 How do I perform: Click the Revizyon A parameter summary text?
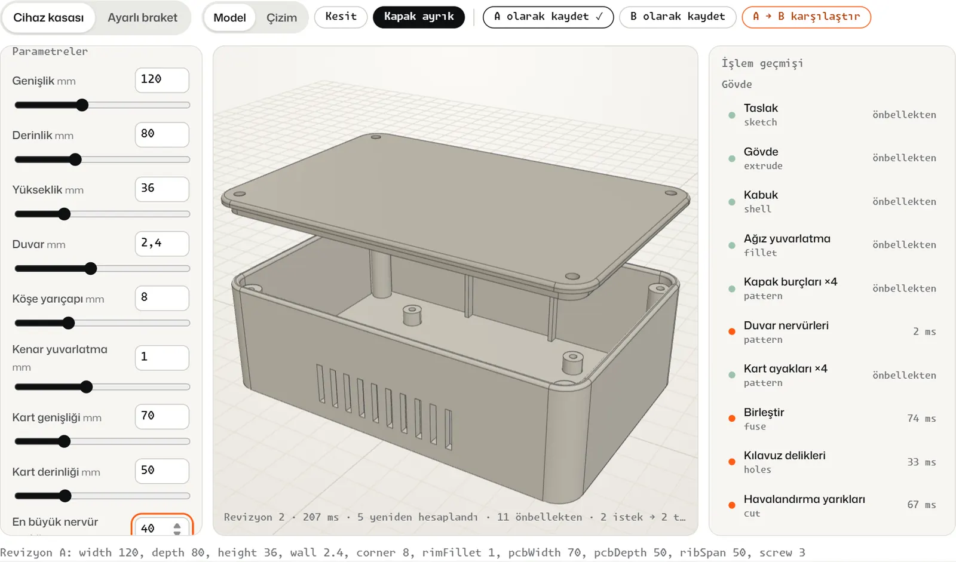click(x=403, y=552)
